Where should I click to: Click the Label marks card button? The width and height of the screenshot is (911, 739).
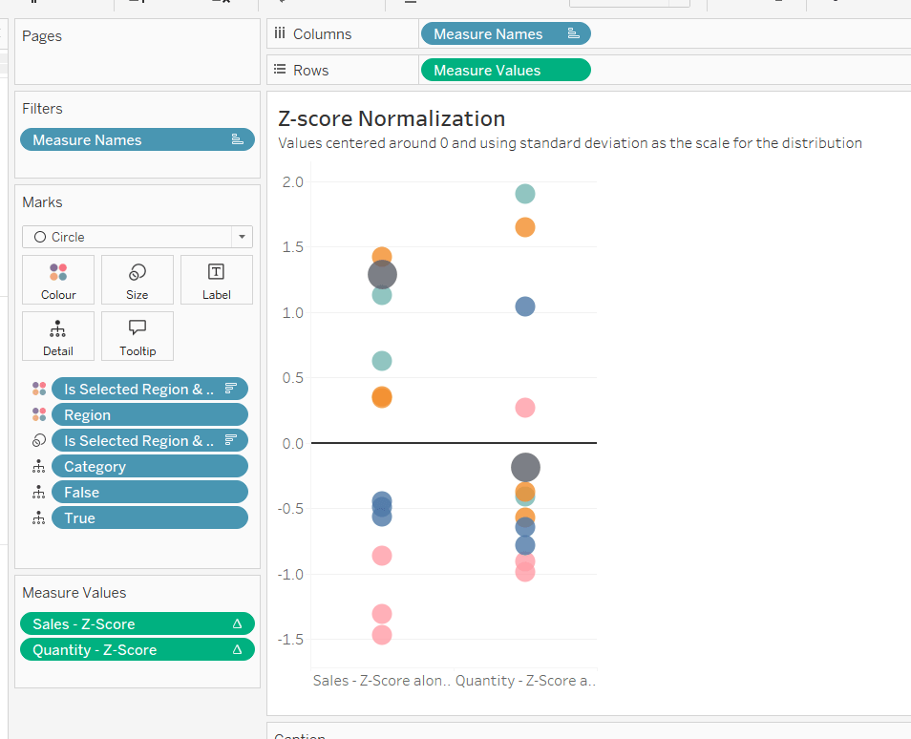(217, 280)
